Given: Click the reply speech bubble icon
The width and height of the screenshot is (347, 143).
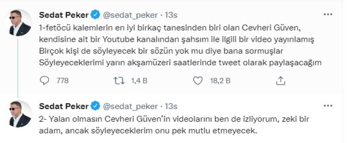Looking at the screenshot, I should [x=44, y=81].
